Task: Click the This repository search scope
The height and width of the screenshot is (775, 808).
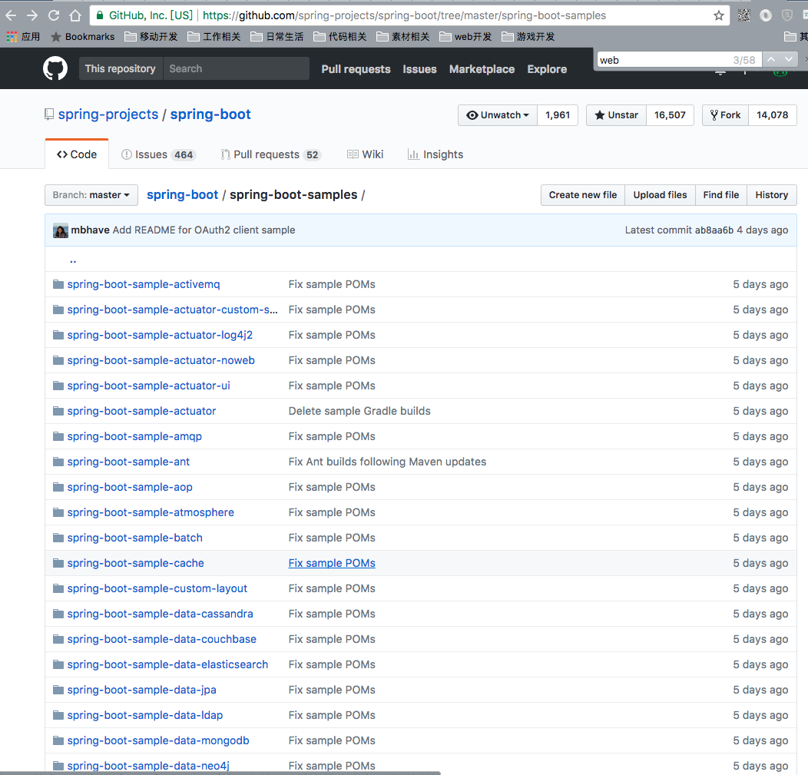Action: coord(120,68)
